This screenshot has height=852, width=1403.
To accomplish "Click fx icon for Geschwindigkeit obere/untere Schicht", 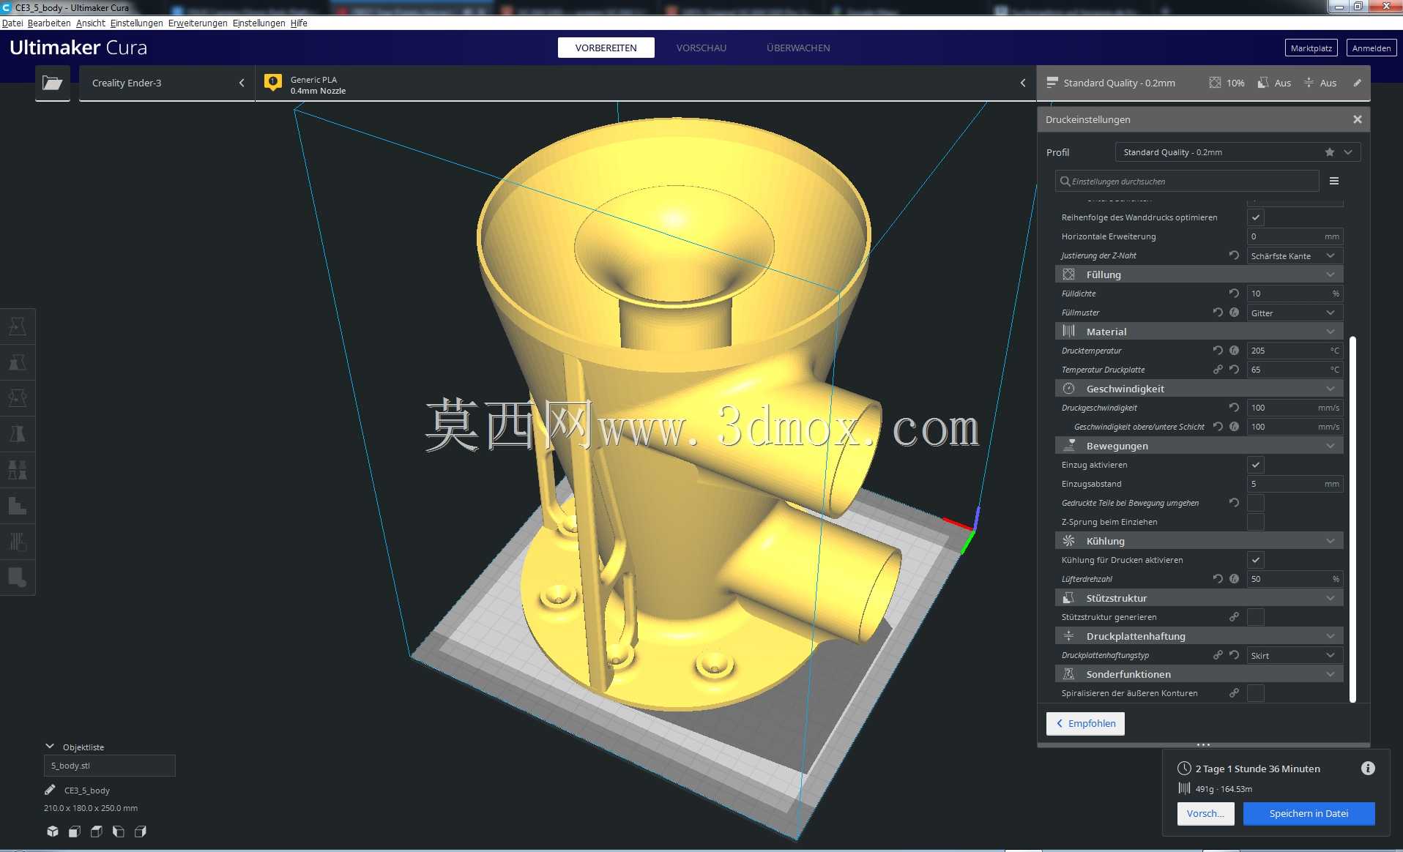I will click(x=1234, y=427).
